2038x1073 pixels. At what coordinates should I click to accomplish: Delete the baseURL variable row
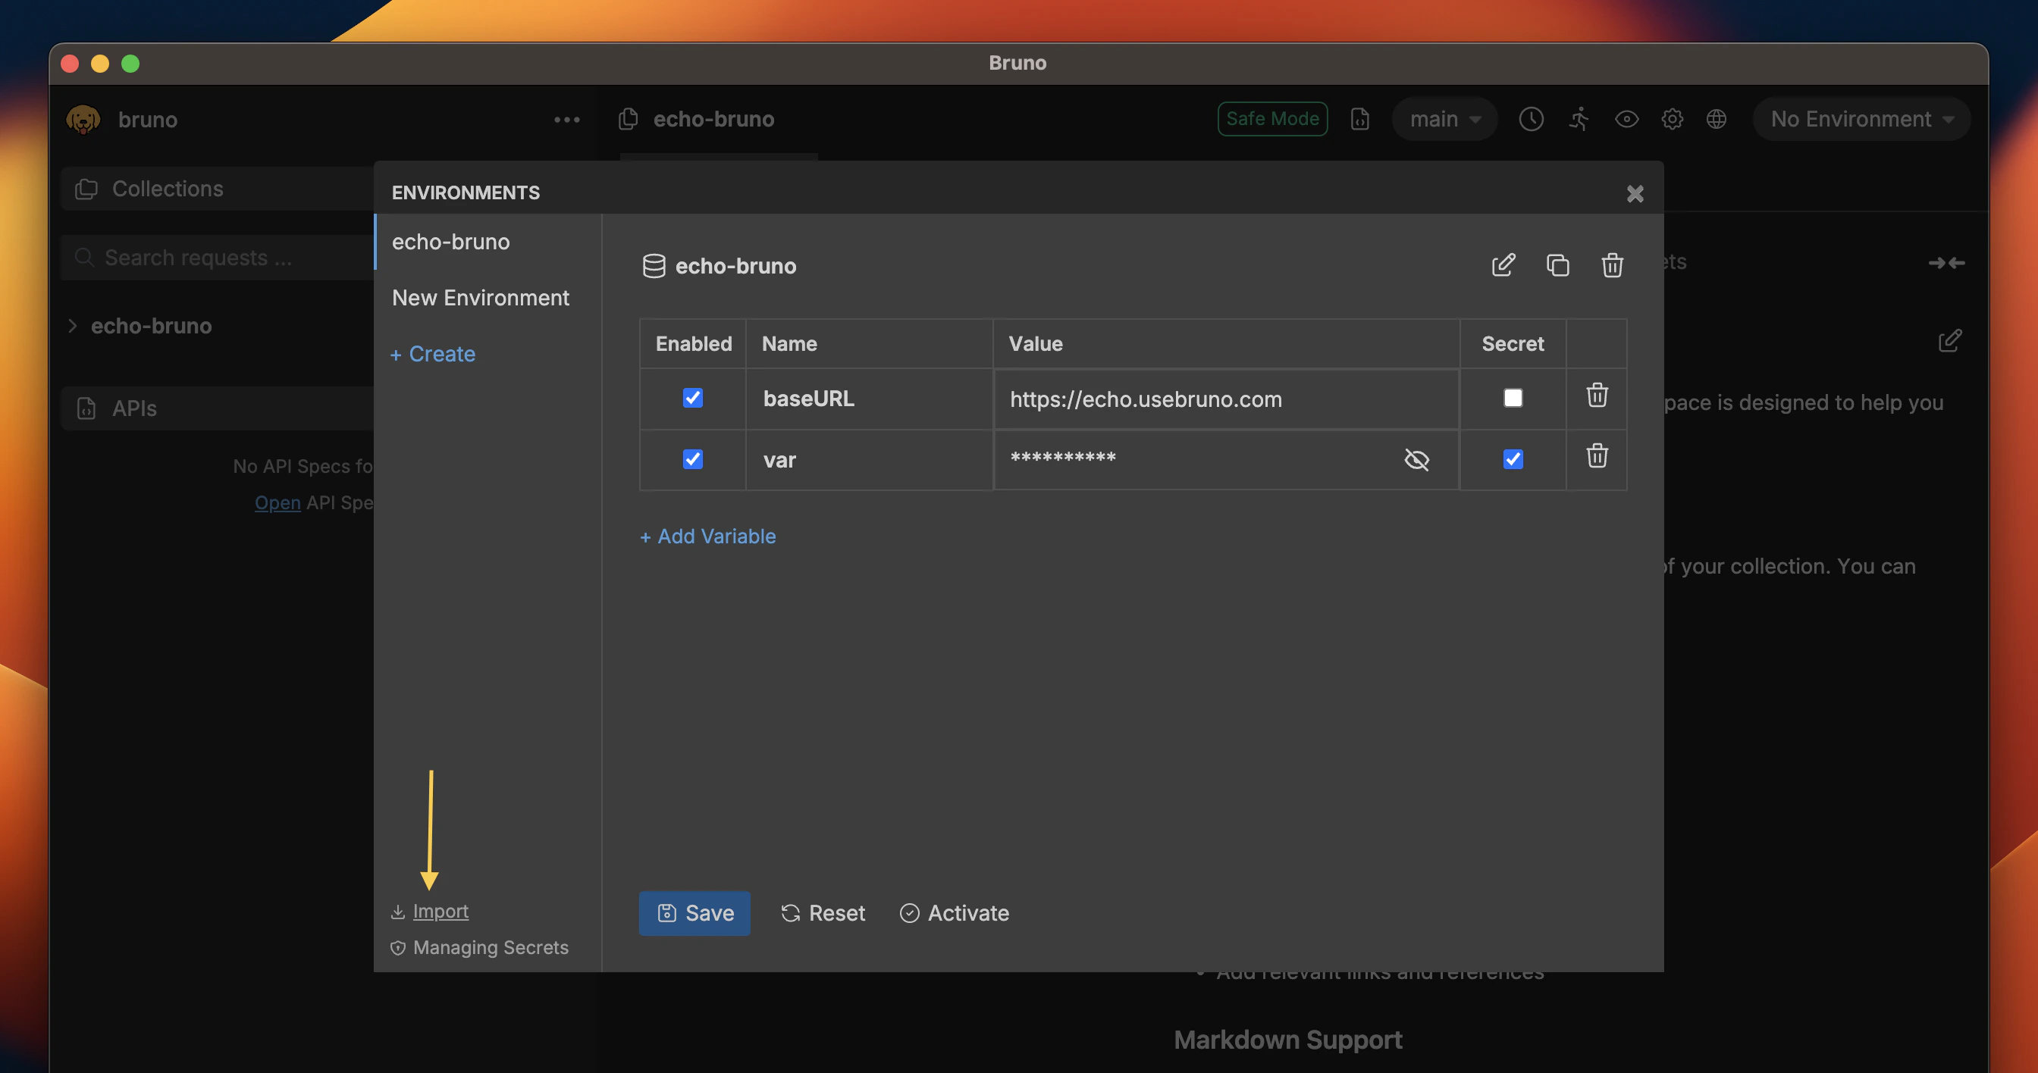(x=1597, y=396)
